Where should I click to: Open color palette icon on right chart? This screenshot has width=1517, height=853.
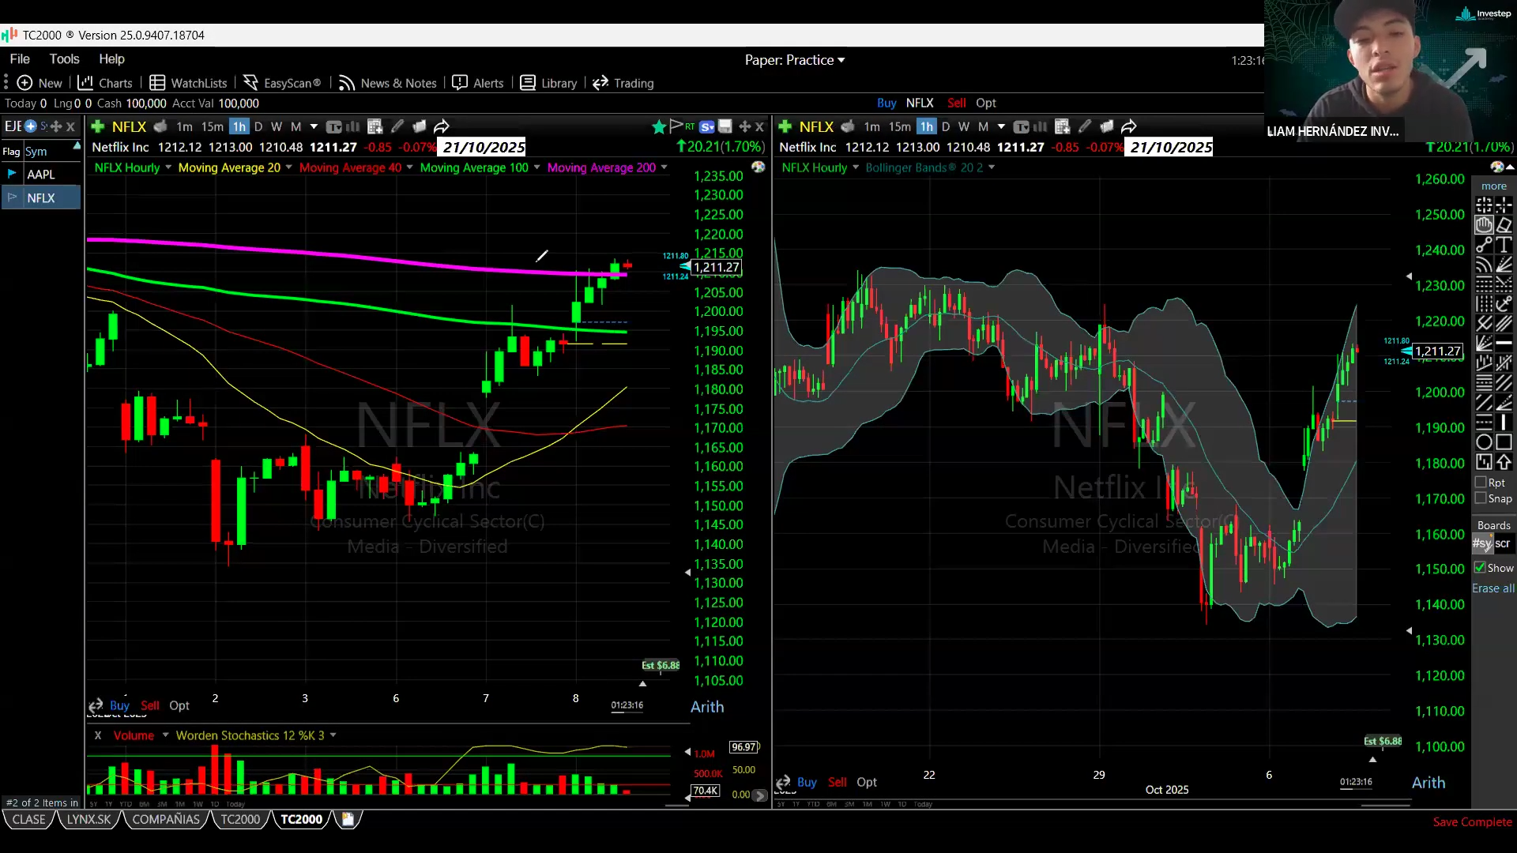[x=1497, y=167]
